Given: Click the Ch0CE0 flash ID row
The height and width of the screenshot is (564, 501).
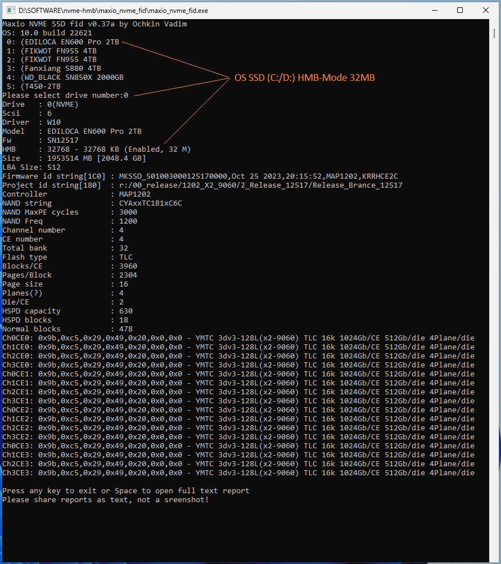Looking at the screenshot, I should [x=238, y=338].
